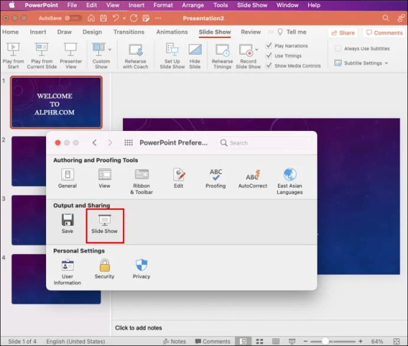
Task: Open Slide Show preferences icon
Action: tap(105, 220)
